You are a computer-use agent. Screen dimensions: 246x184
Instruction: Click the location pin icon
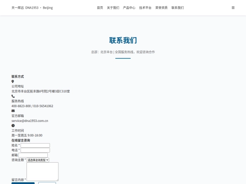(13, 81)
